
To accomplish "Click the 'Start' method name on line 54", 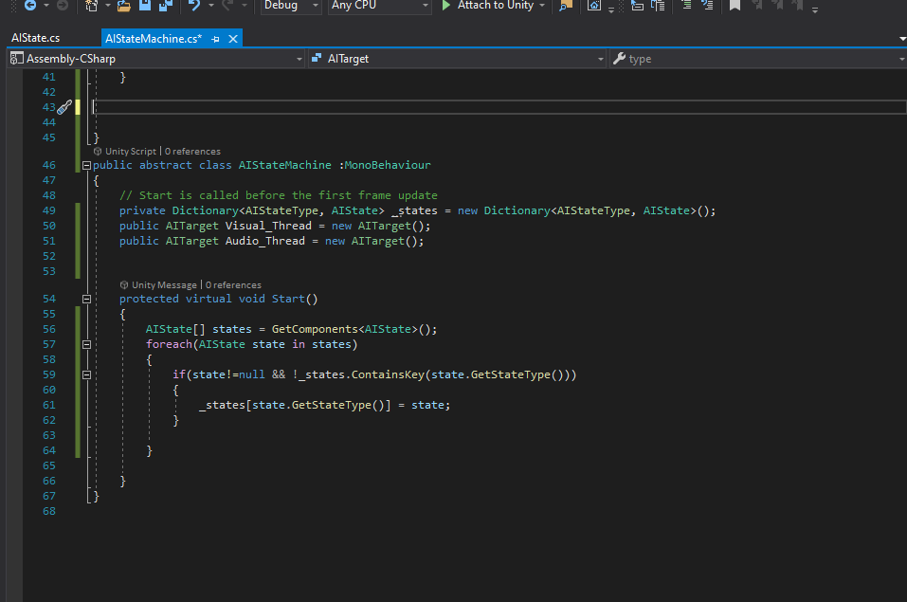I will tap(288, 299).
